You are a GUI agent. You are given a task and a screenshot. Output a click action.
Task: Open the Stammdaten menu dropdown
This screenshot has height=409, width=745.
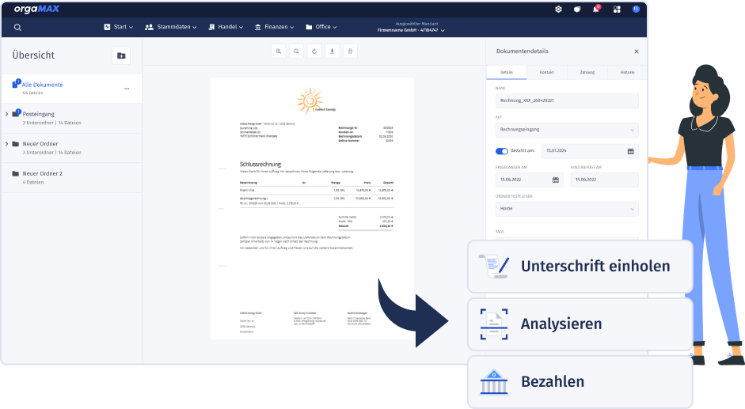coord(170,27)
